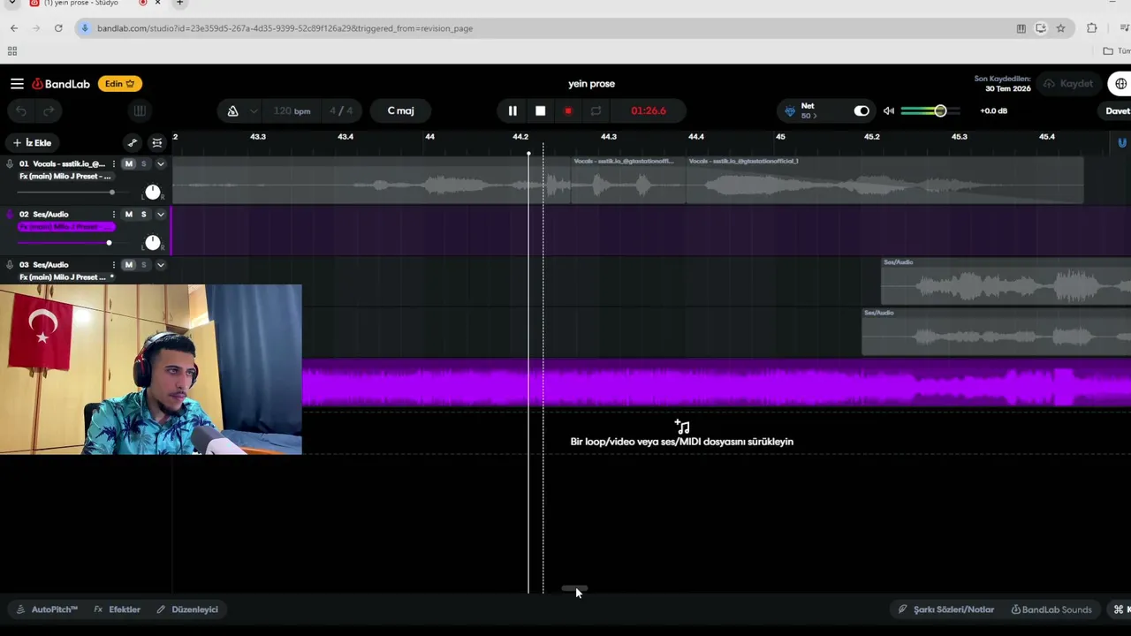1131x636 pixels.
Task: Bookmark this page with star icon
Action: pos(1060,28)
